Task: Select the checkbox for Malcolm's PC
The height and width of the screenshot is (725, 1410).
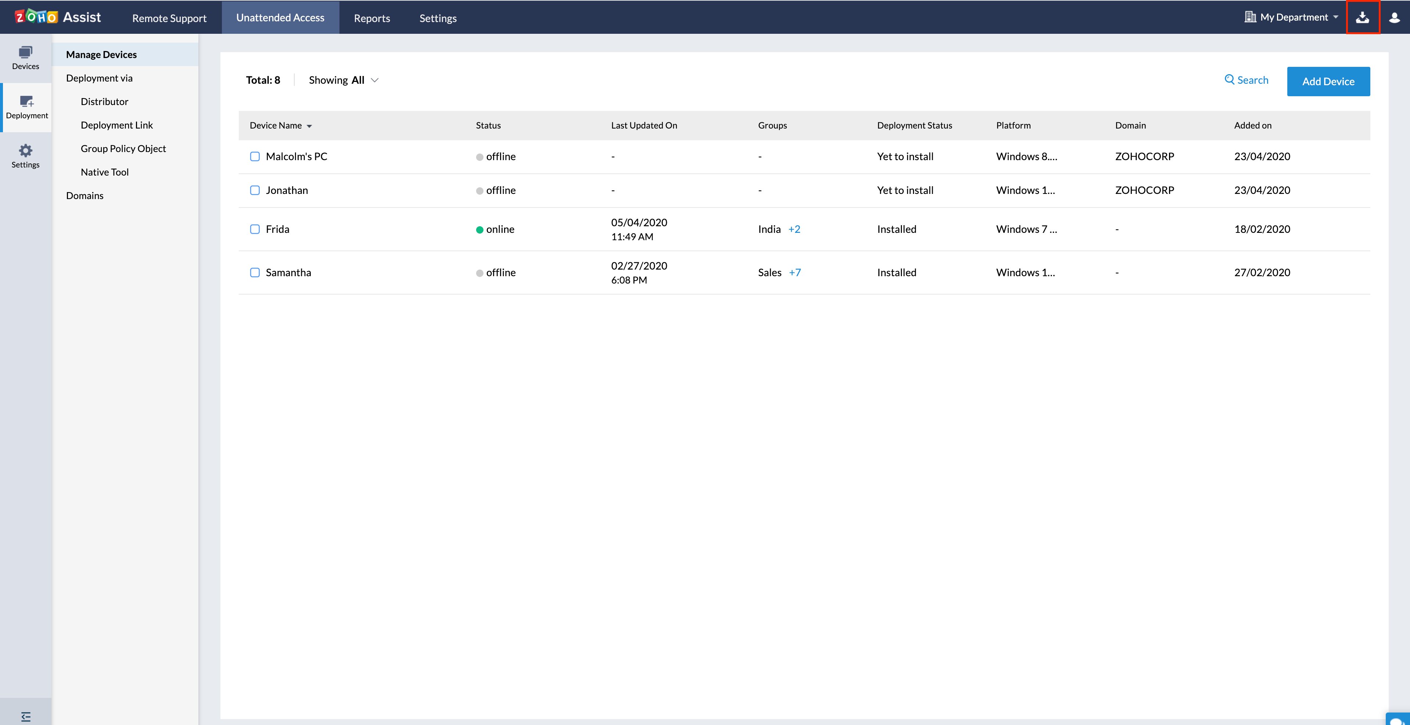Action: 255,156
